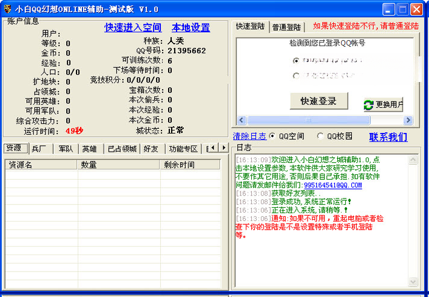Click the 数量 column header
This screenshot has width=429, height=297.
[x=118, y=165]
